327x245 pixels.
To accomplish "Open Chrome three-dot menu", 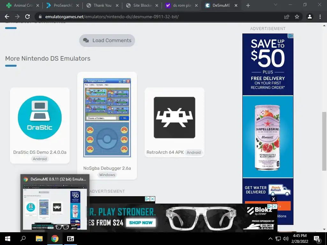I will (320, 17).
